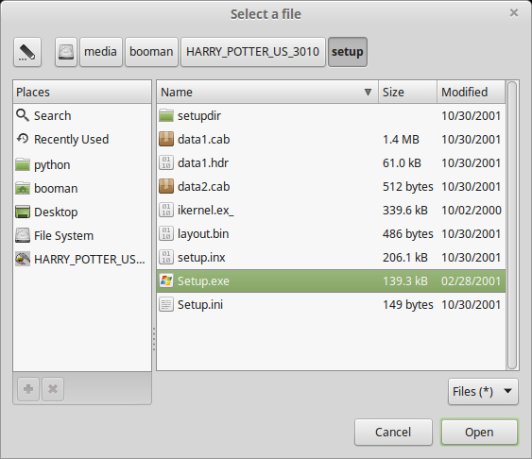This screenshot has height=459, width=532.
Task: Select booman in the Places list
Action: click(82, 189)
